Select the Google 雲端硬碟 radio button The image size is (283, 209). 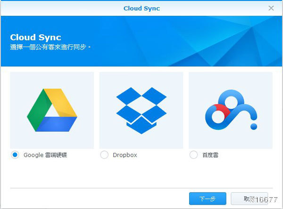point(15,155)
